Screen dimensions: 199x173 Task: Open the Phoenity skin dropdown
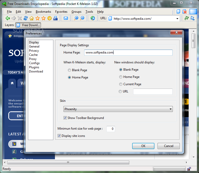[x=118, y=109]
